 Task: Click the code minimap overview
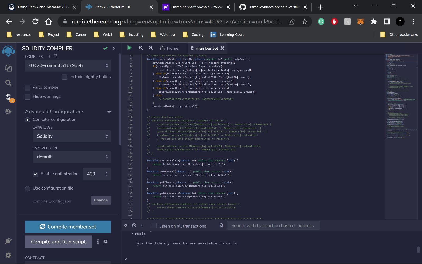(x=401, y=96)
